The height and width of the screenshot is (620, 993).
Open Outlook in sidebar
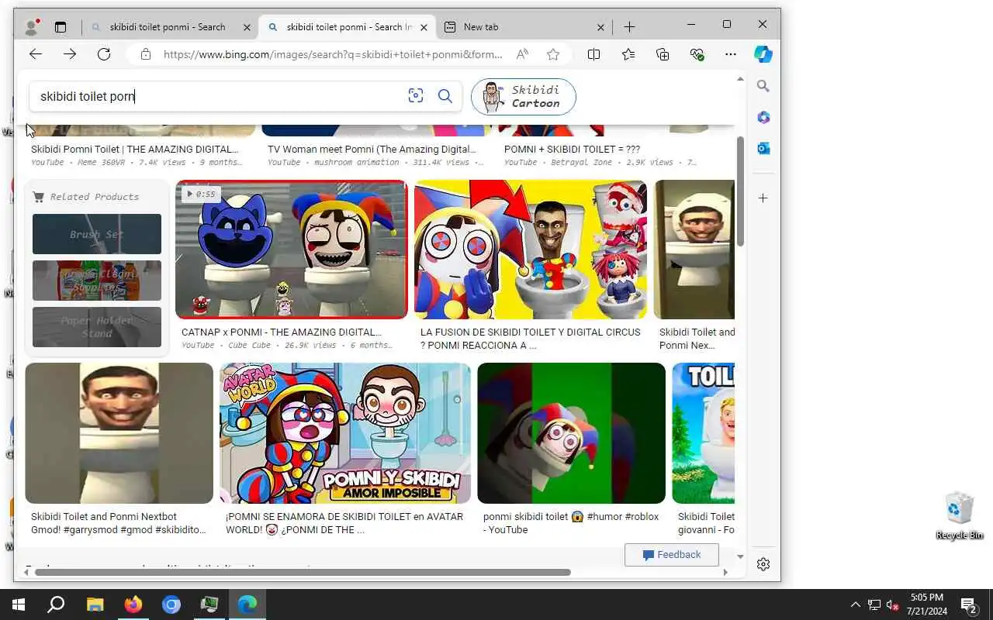pos(763,148)
